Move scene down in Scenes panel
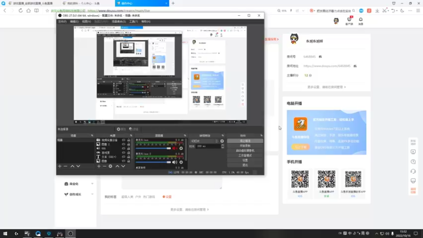Screen dimensions: 423x238 78,166
